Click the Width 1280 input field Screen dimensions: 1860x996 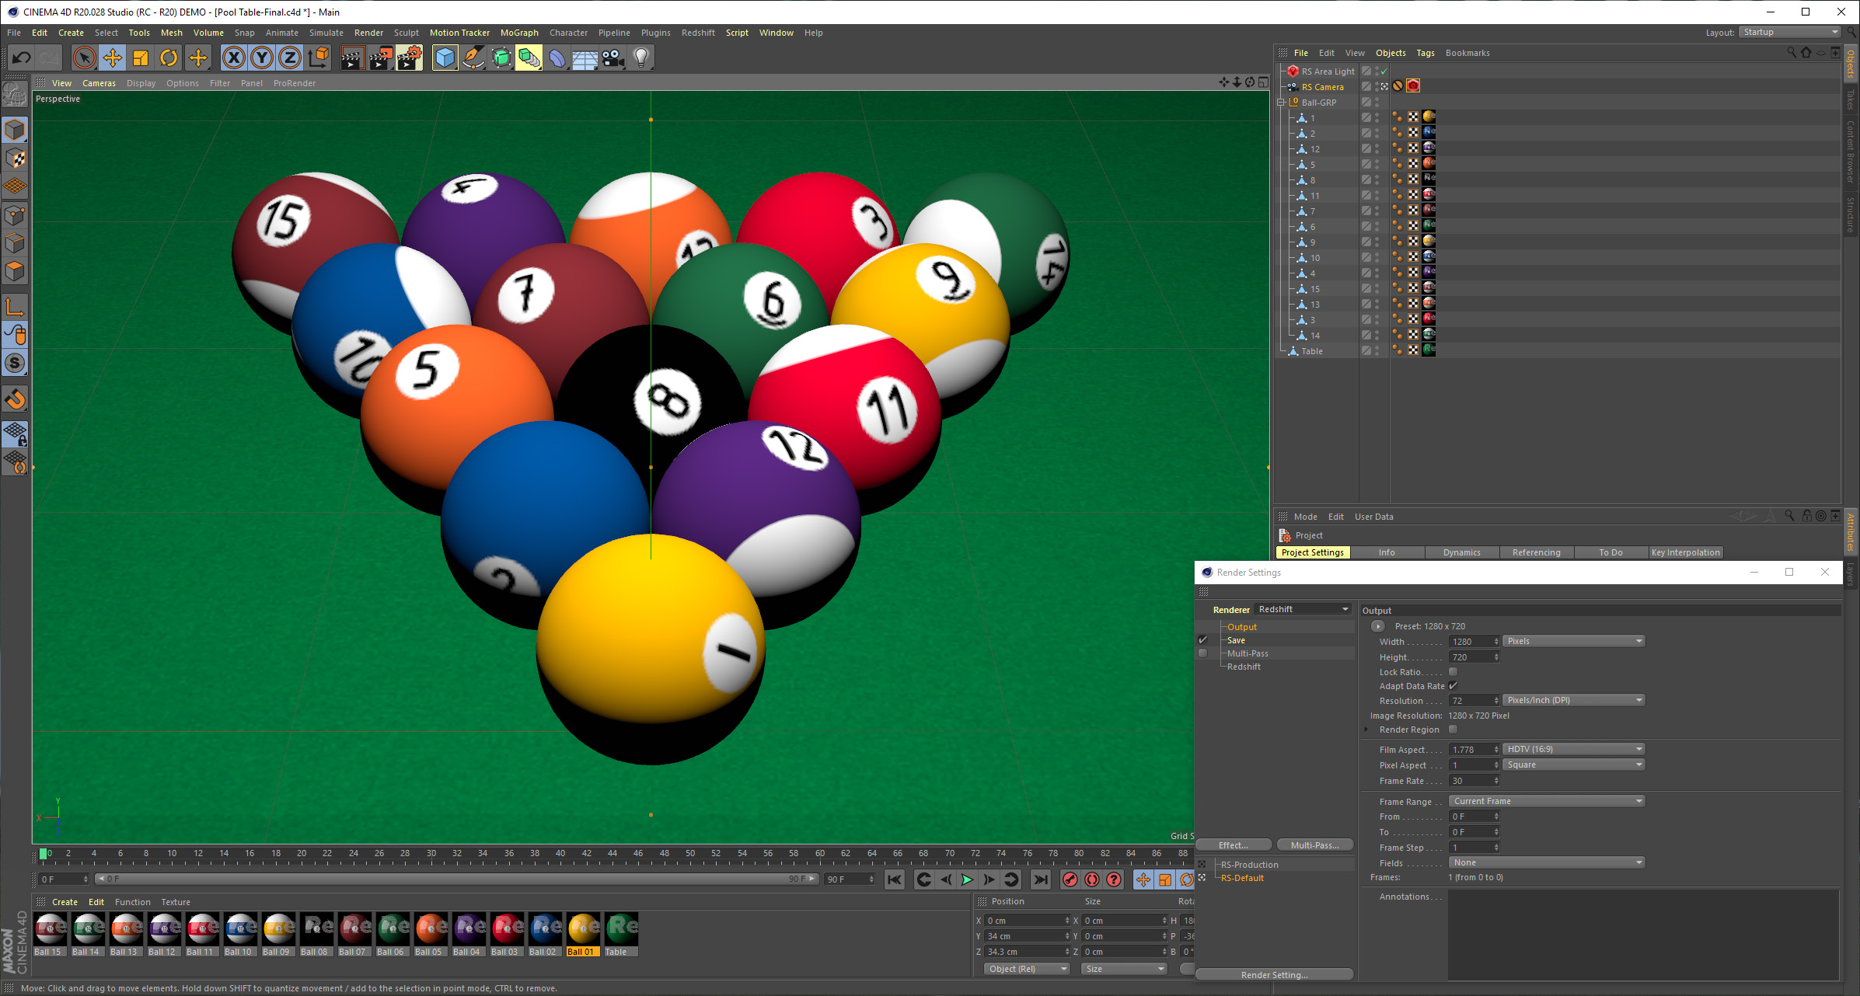coord(1474,642)
